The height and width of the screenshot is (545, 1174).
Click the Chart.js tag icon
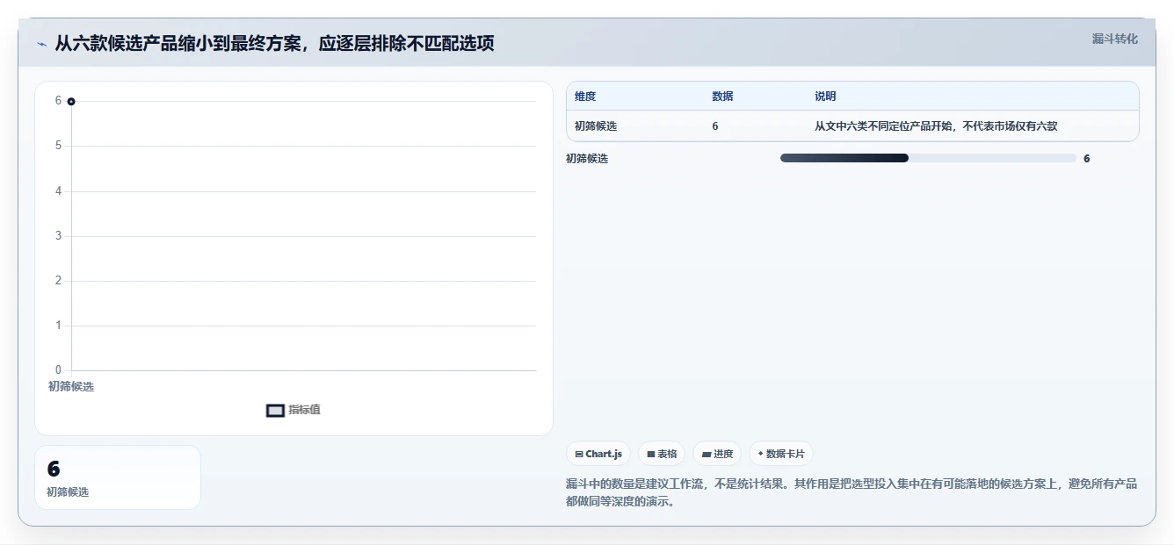coord(579,454)
